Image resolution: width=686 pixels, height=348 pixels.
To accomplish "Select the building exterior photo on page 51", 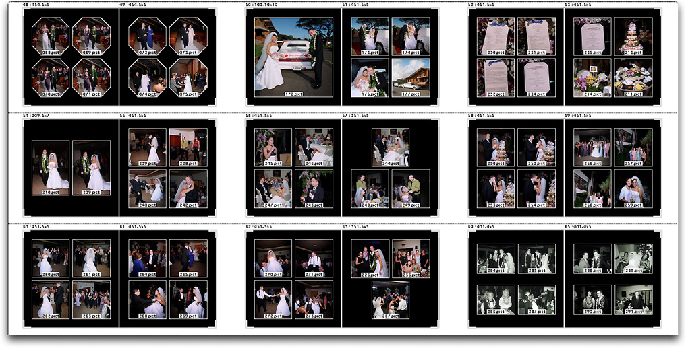I will [x=410, y=77].
